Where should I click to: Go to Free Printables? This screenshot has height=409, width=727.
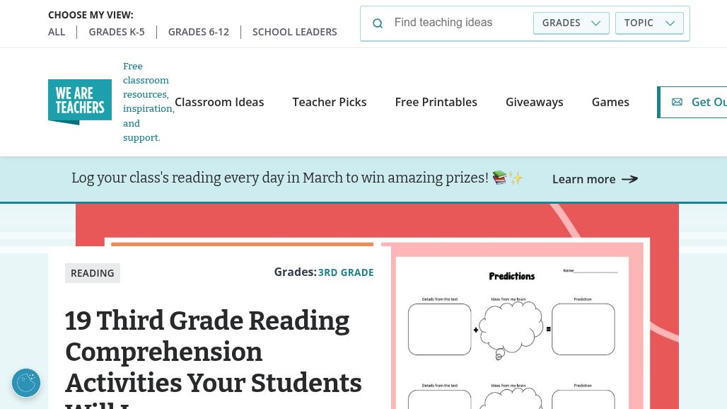tap(436, 102)
